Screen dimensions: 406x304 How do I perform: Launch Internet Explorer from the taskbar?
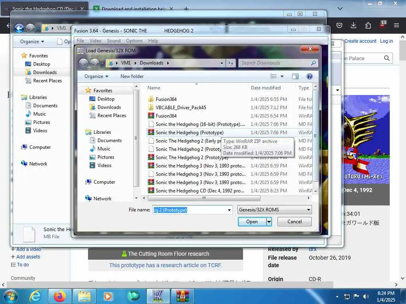(35, 296)
